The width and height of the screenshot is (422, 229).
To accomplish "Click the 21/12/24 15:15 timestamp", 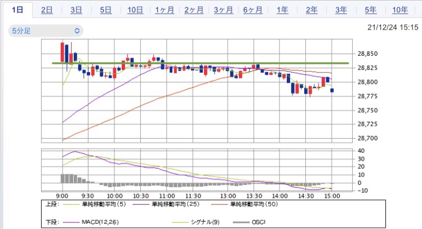I will 393,27.
